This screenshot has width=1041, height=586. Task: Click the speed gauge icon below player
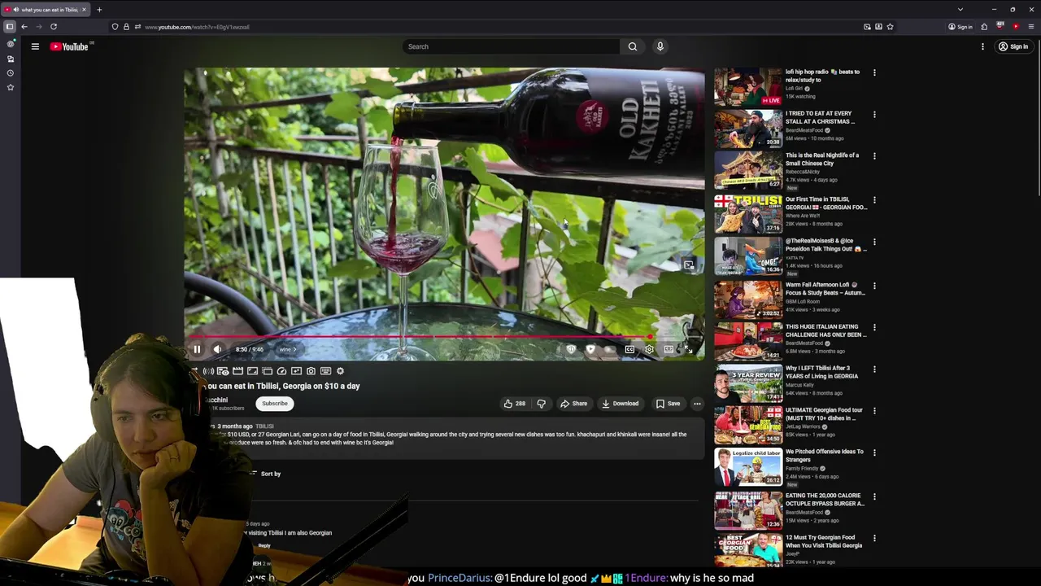coord(281,371)
